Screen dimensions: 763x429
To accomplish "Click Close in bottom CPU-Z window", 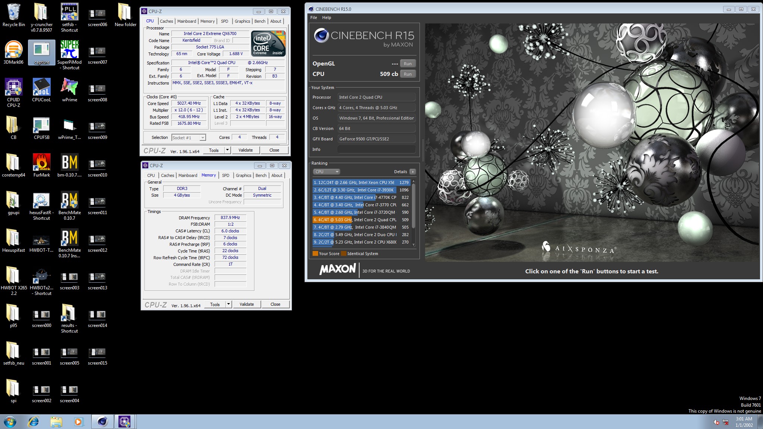I will point(275,304).
